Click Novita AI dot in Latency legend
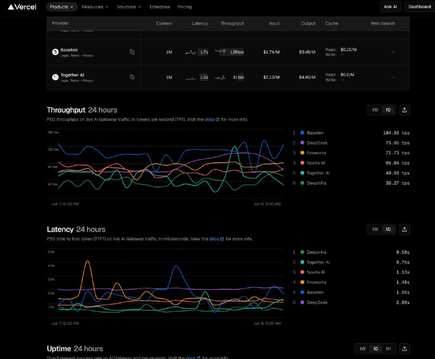This screenshot has width=435, height=359. coord(302,272)
